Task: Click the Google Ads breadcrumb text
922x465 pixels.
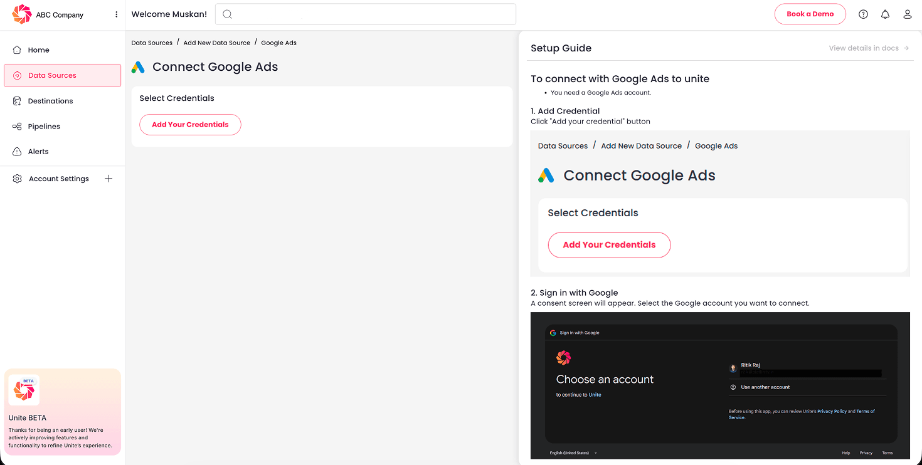Action: 279,43
